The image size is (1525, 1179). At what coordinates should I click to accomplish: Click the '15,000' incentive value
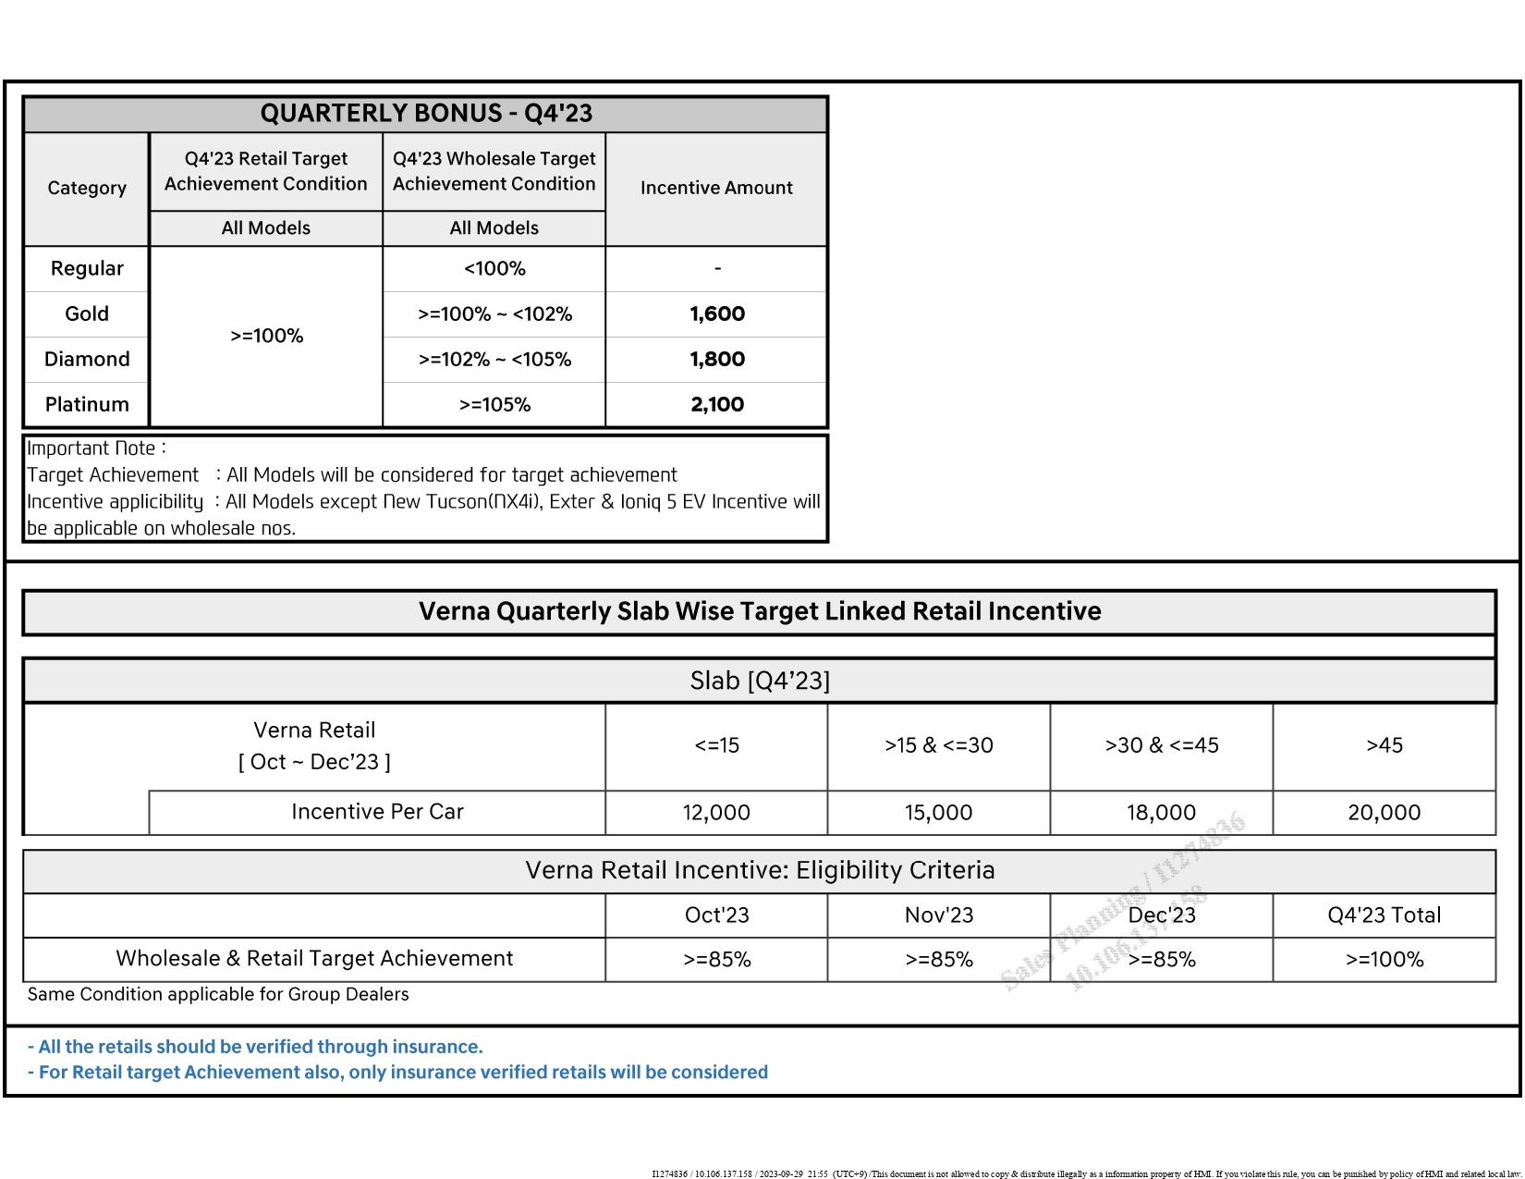pos(939,813)
